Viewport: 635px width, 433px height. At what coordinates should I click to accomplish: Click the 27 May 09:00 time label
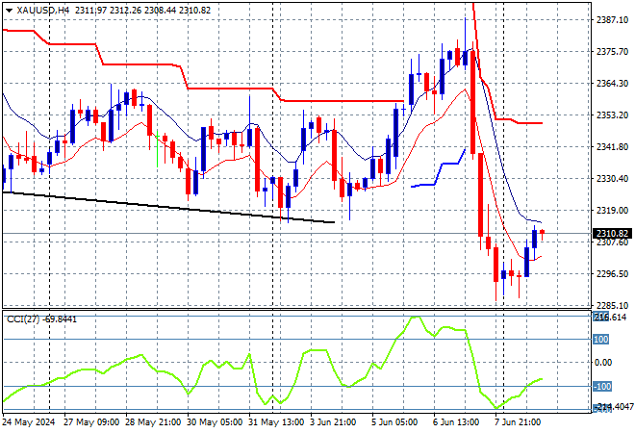91,422
